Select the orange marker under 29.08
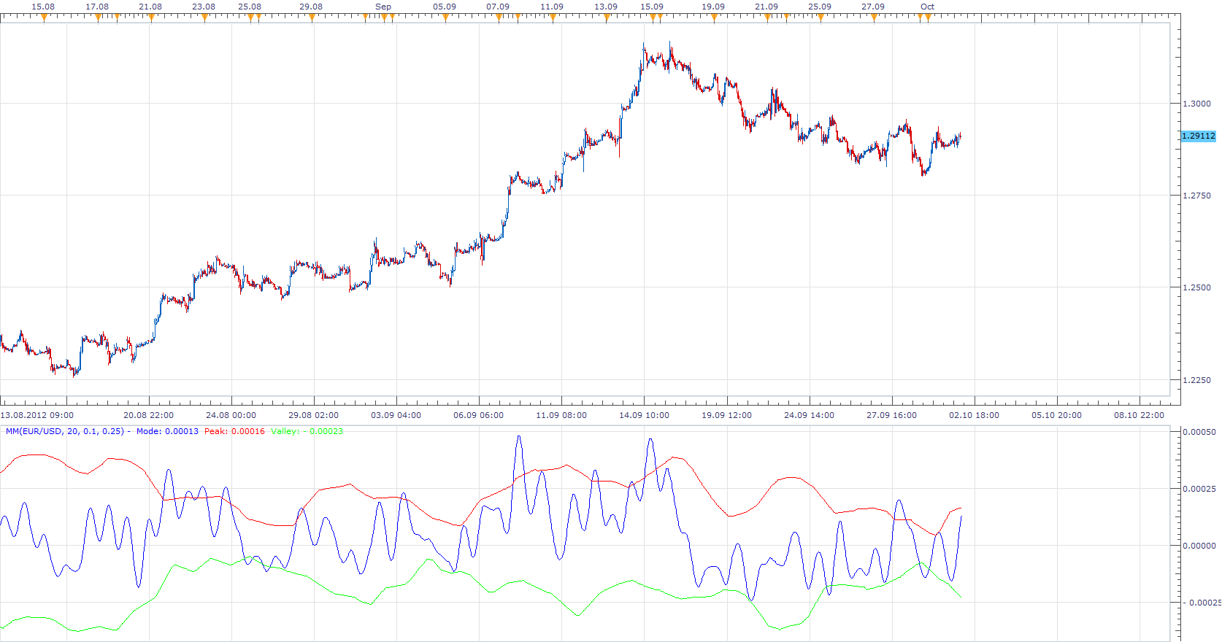 [x=312, y=18]
